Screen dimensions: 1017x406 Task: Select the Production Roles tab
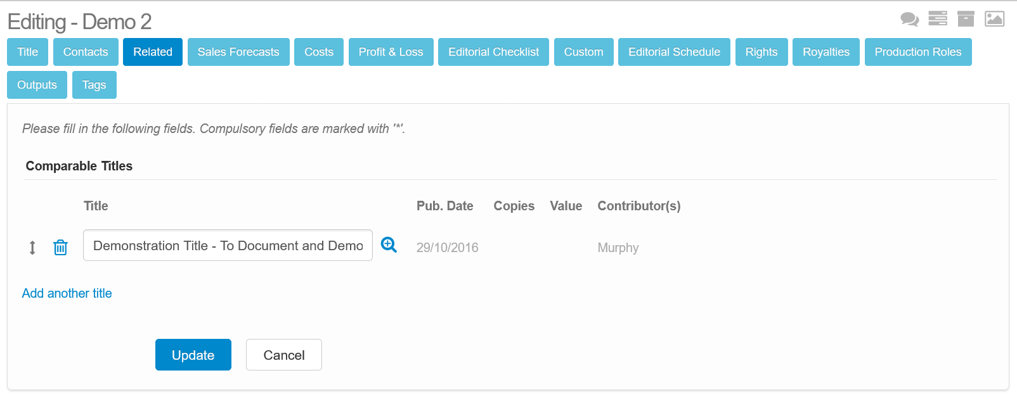[917, 52]
